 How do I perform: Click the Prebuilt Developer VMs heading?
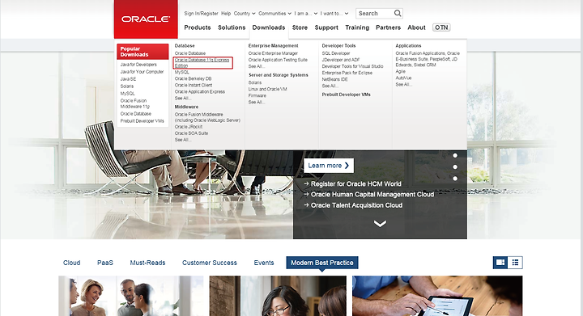point(347,95)
